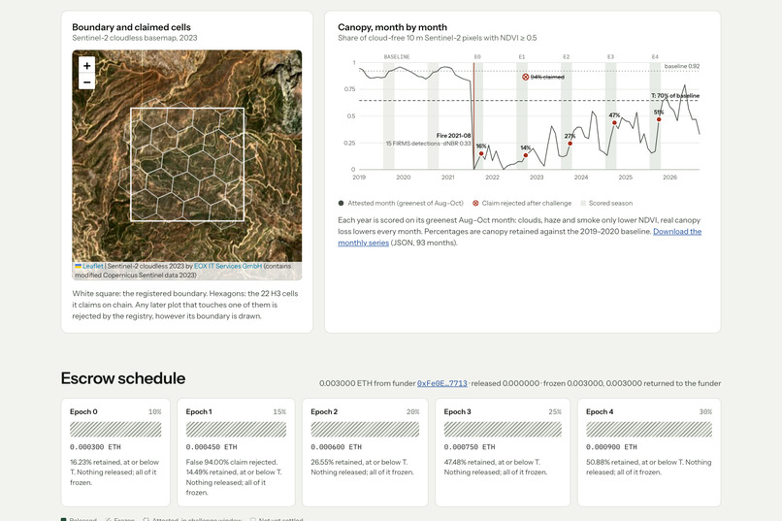Click the "2022" year label on the chart axis
782x521 pixels.
click(x=492, y=178)
